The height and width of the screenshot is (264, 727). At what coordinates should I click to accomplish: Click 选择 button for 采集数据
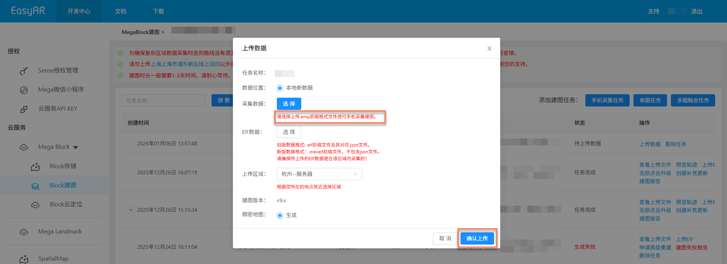(289, 104)
